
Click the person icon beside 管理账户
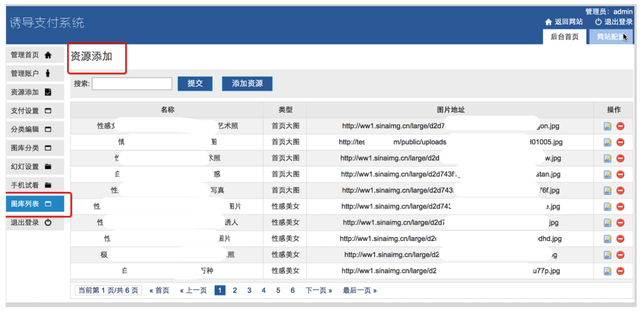[x=48, y=73]
